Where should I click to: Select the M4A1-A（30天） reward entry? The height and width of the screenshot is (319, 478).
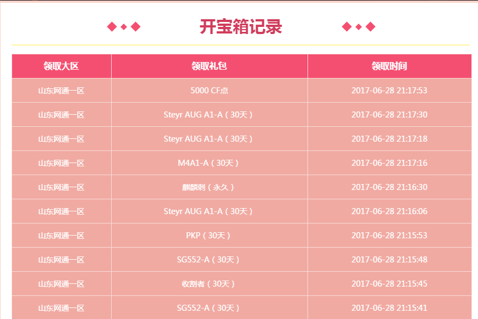click(x=208, y=163)
